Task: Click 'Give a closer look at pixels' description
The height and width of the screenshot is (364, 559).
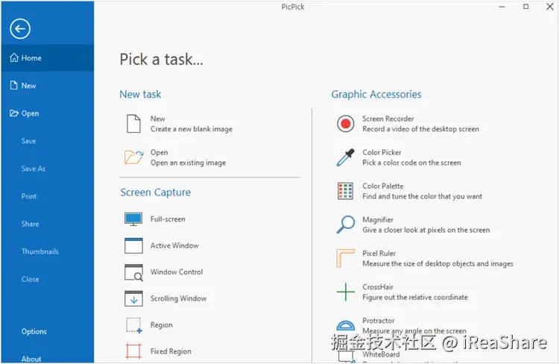Action: (x=426, y=230)
